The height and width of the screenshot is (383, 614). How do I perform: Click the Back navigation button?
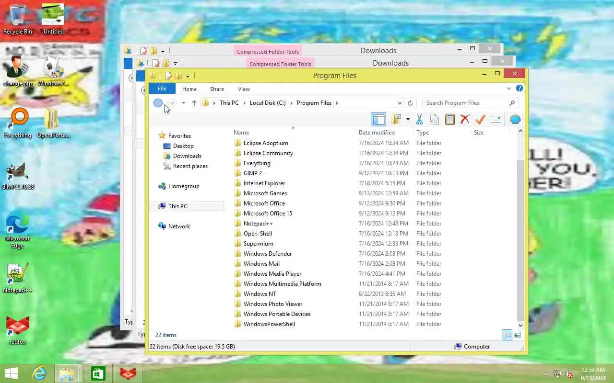tap(158, 103)
